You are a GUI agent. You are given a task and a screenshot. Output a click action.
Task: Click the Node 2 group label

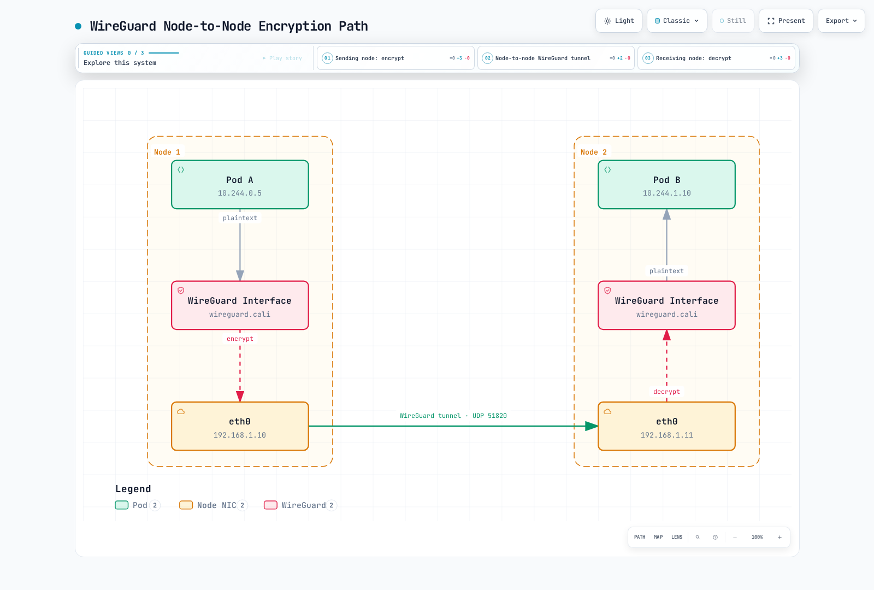[x=594, y=152]
